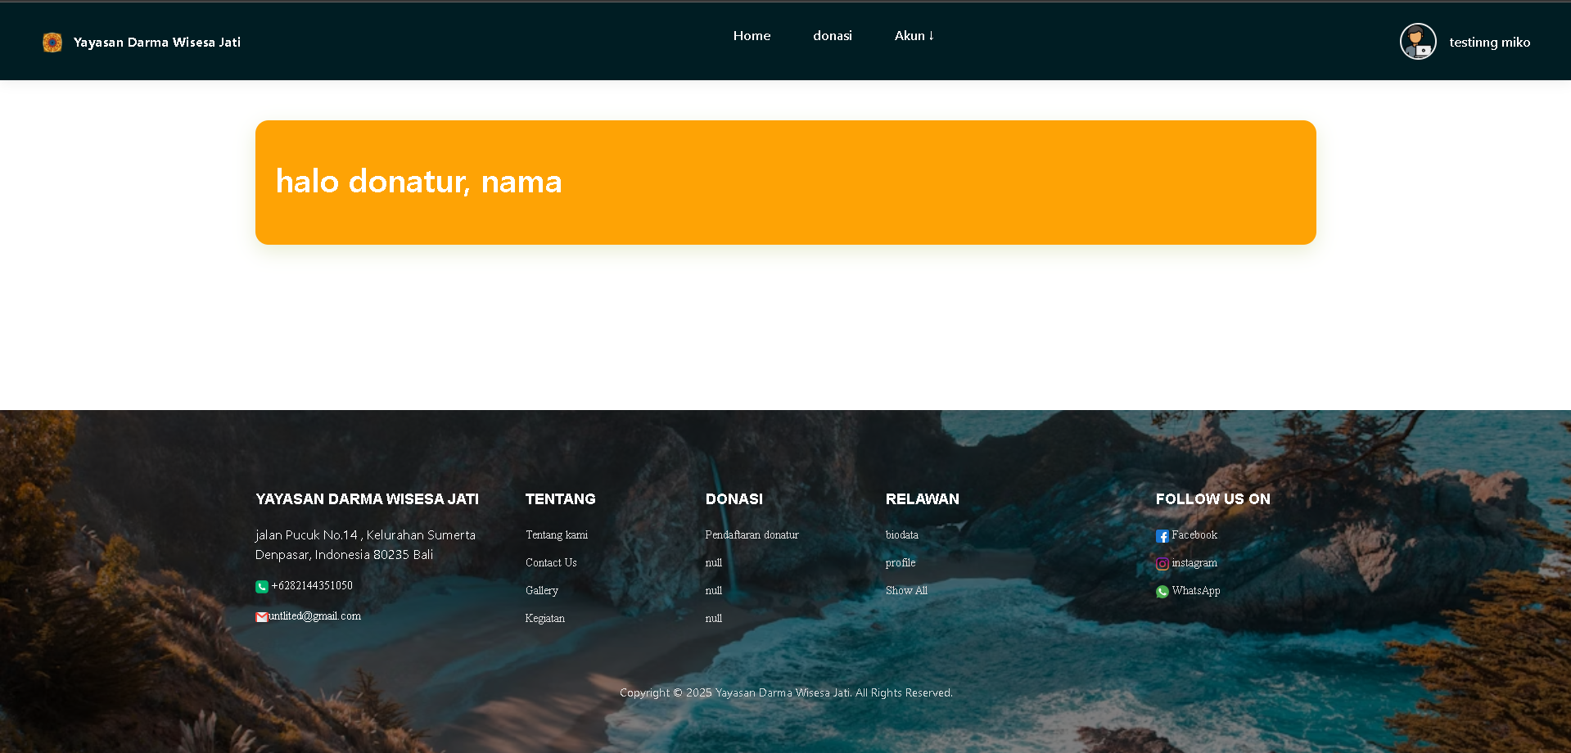Click the Pendaftaran donatur link
This screenshot has height=753, width=1571.
click(x=752, y=534)
